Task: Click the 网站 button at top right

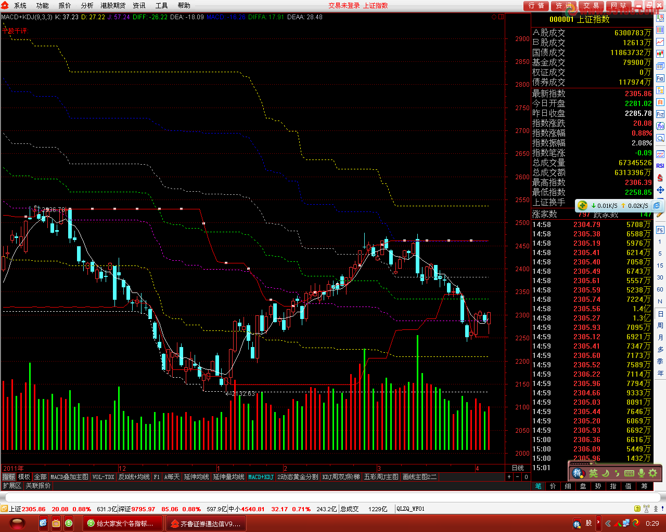Action: pyautogui.click(x=618, y=6)
